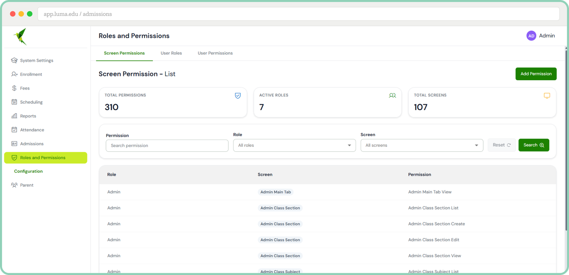569x275 pixels.
Task: Click the Fees dollar sign icon
Action: pos(14,88)
